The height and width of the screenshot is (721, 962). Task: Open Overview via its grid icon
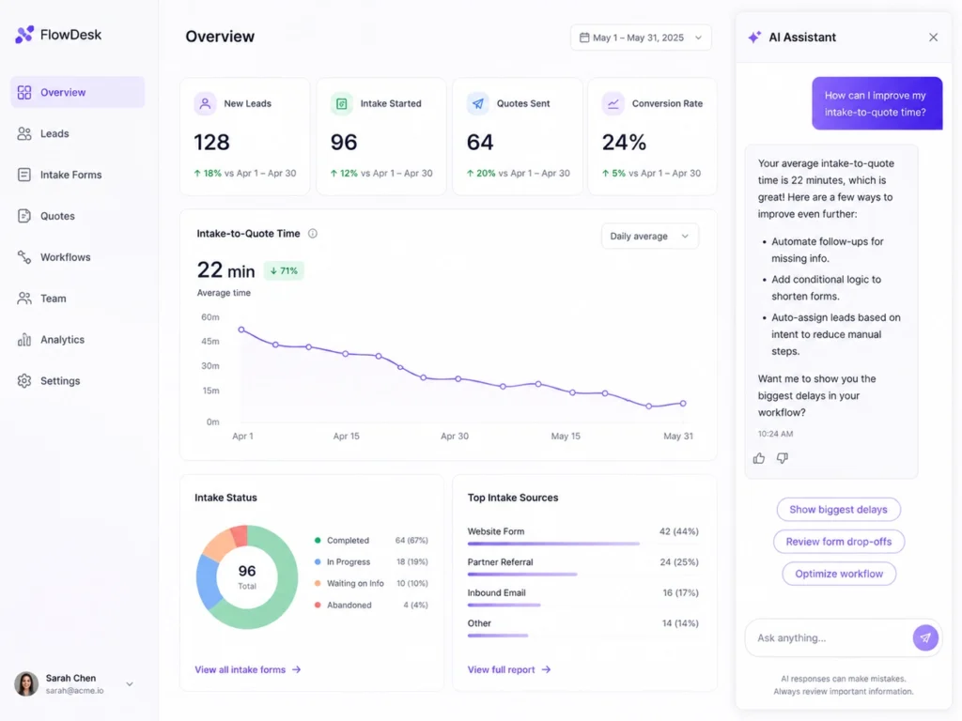24,93
